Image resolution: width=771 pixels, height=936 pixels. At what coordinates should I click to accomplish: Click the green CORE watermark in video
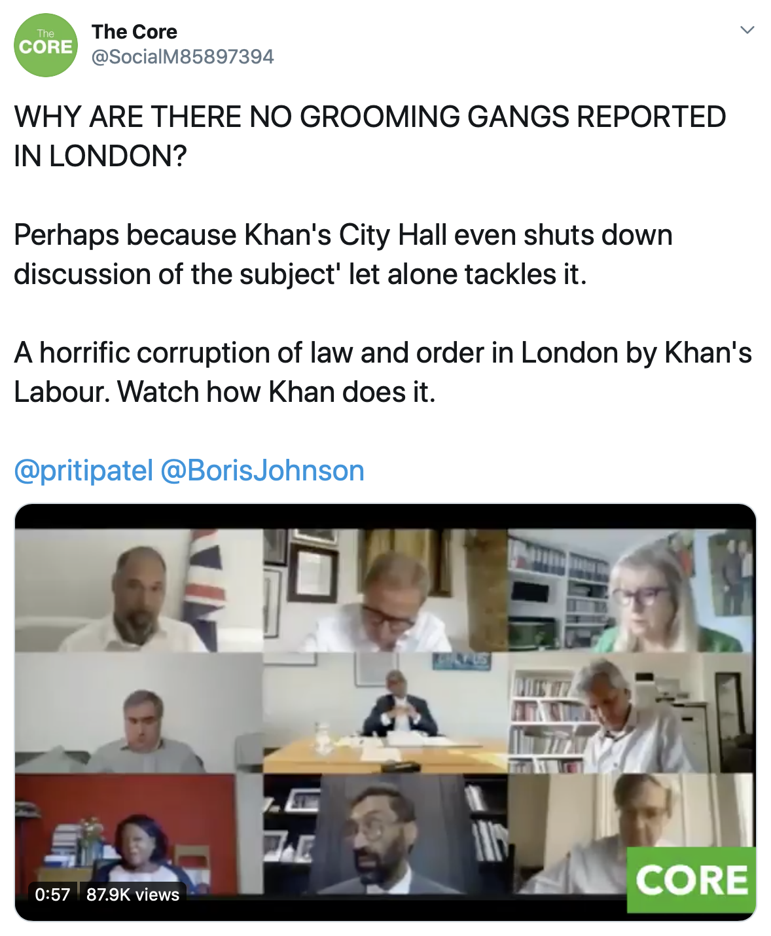click(691, 880)
